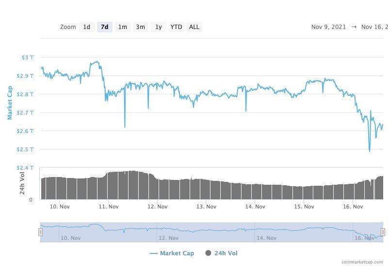
Task: Select the 7d zoom range
Action: (104, 27)
